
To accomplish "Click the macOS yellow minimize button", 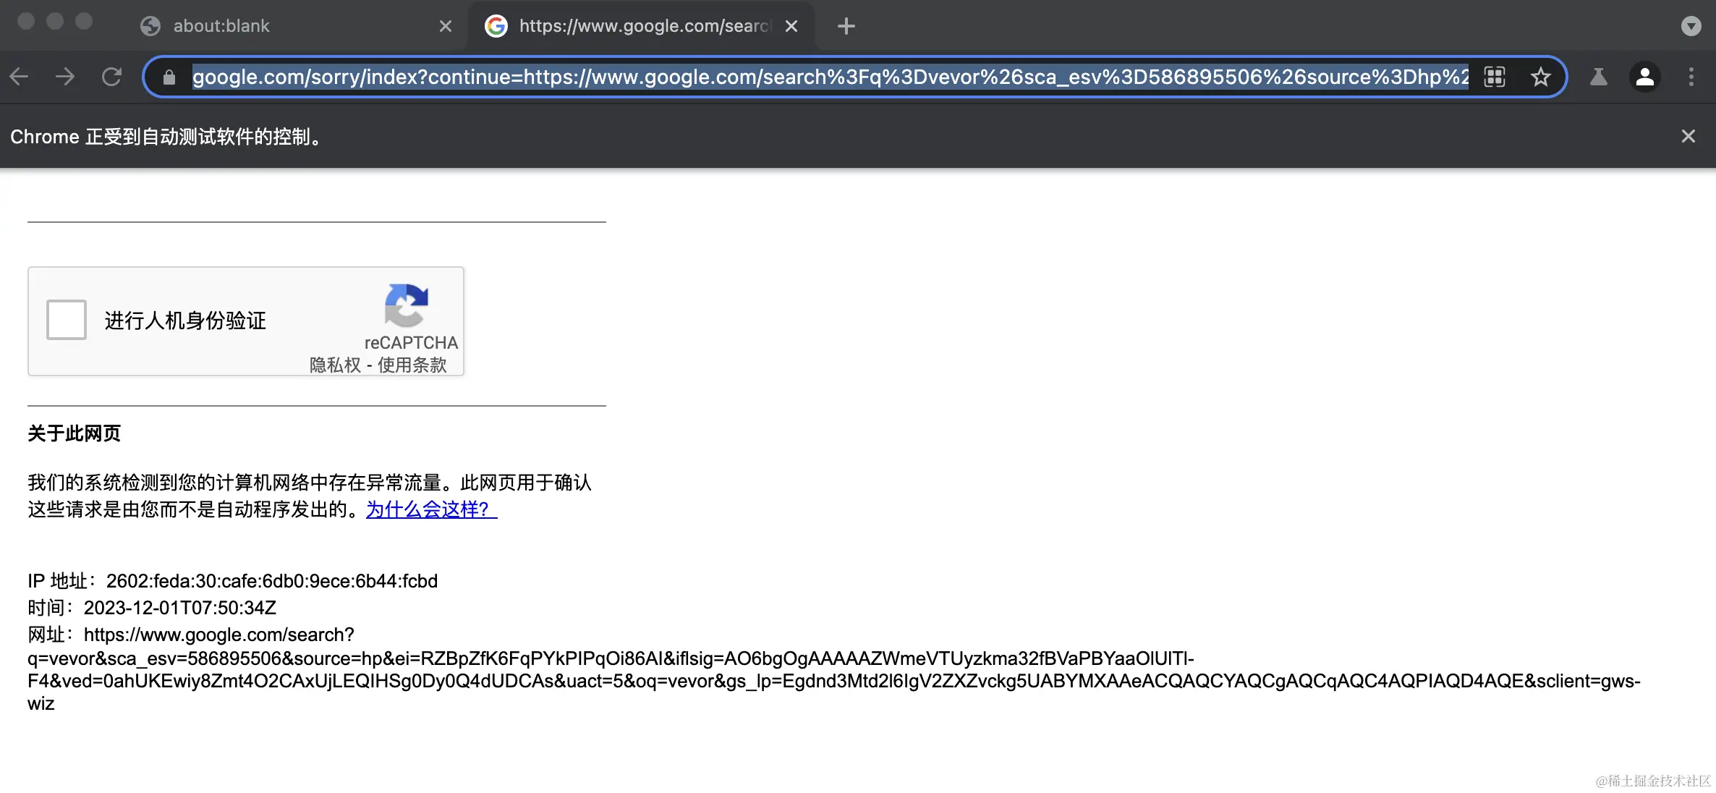I will click(55, 22).
